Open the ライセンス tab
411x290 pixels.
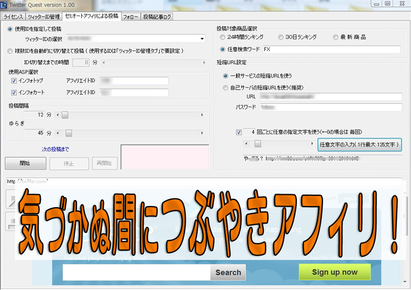[13, 17]
